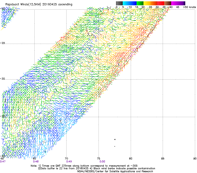197x173 pixels.
Task: Click the green 15-20 knots legend segment
Action: (140, 3)
